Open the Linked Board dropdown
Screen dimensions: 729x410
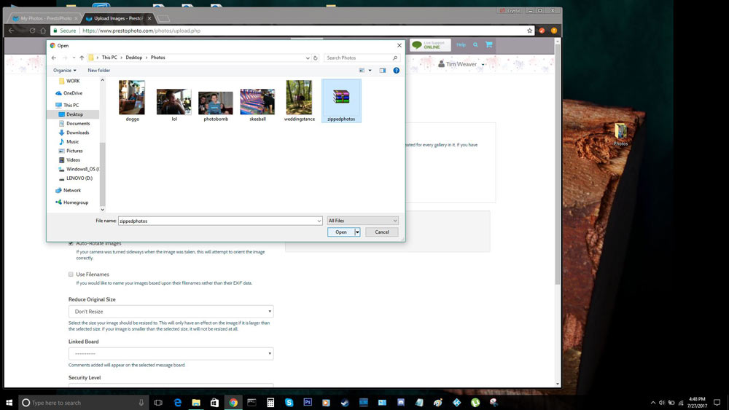coord(171,354)
